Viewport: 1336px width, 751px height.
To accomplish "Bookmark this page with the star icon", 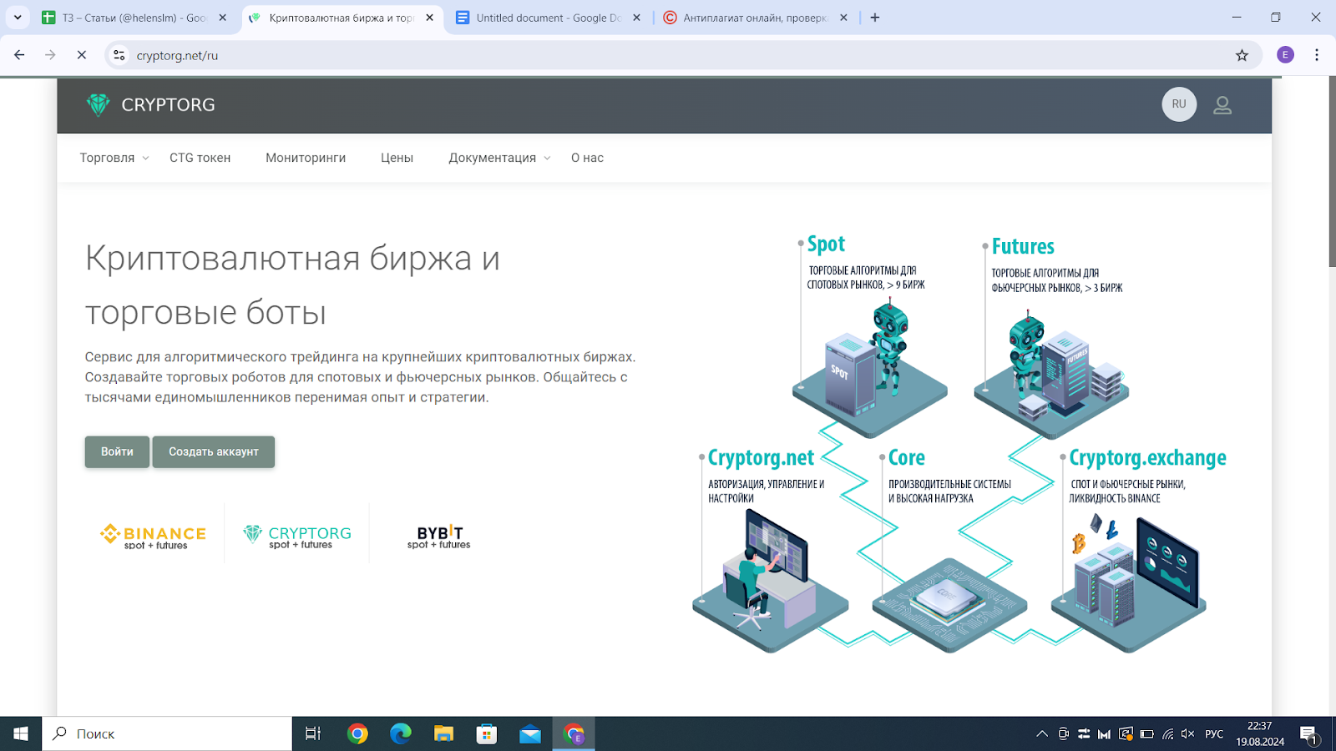I will point(1242,55).
